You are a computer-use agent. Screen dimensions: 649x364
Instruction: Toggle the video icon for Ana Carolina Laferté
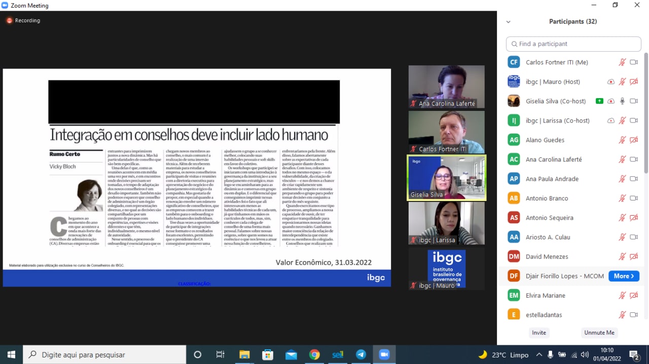tap(634, 159)
